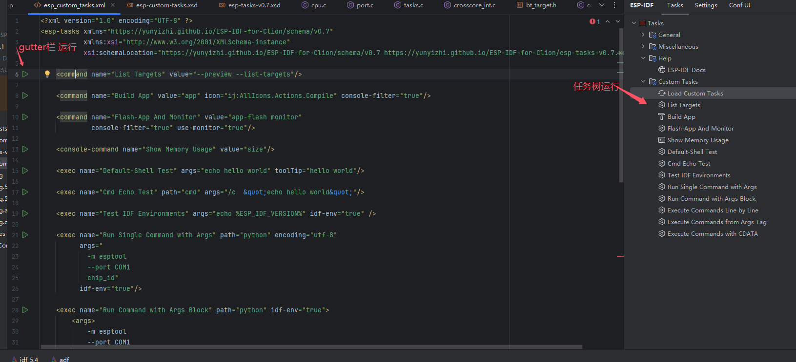
Task: Show hidden editor tabs dropdown
Action: coord(602,5)
